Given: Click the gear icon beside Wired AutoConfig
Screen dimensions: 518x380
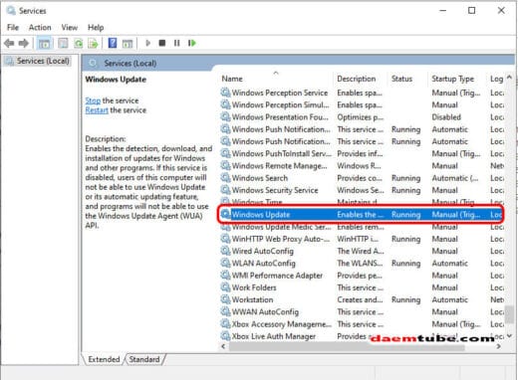Looking at the screenshot, I should [x=225, y=251].
